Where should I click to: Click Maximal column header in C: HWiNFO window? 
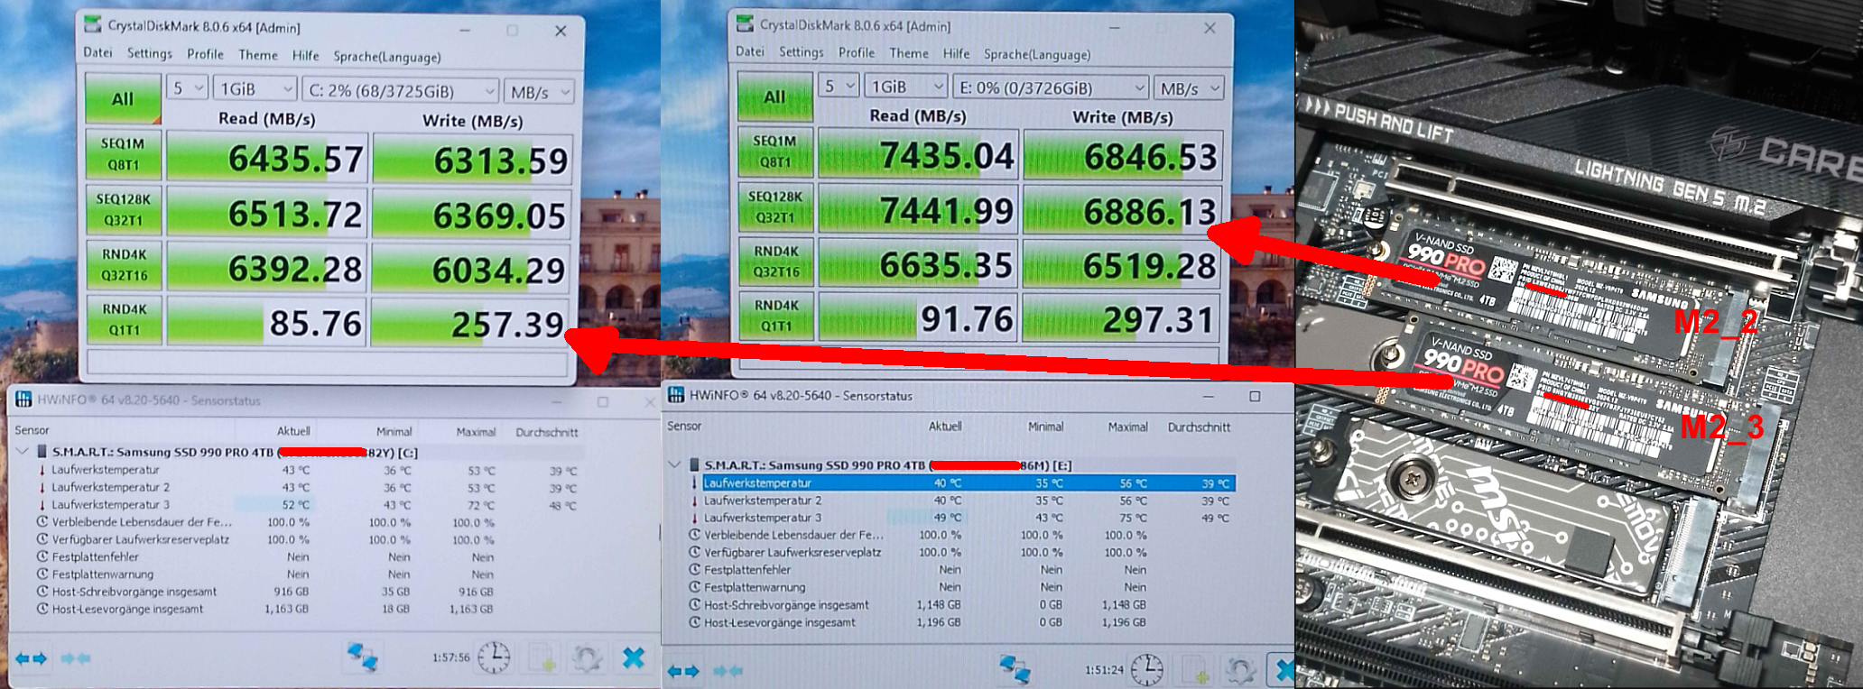point(475,432)
